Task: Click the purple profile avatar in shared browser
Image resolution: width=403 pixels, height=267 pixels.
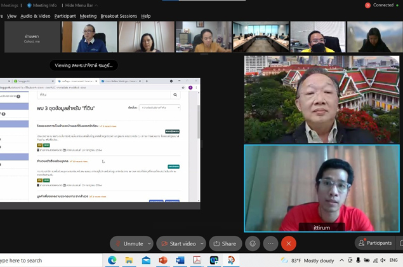Action: (x=190, y=88)
